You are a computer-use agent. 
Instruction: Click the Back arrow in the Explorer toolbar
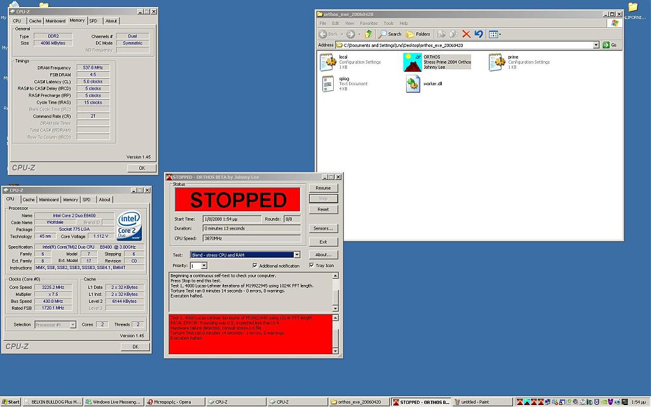(x=323, y=34)
